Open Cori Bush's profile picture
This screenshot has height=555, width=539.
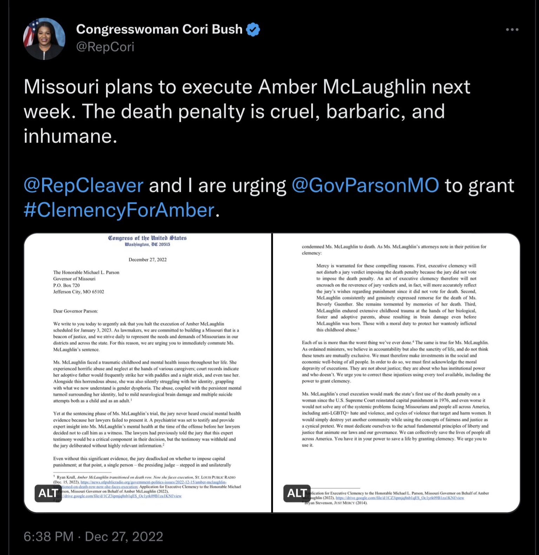pyautogui.click(x=44, y=39)
